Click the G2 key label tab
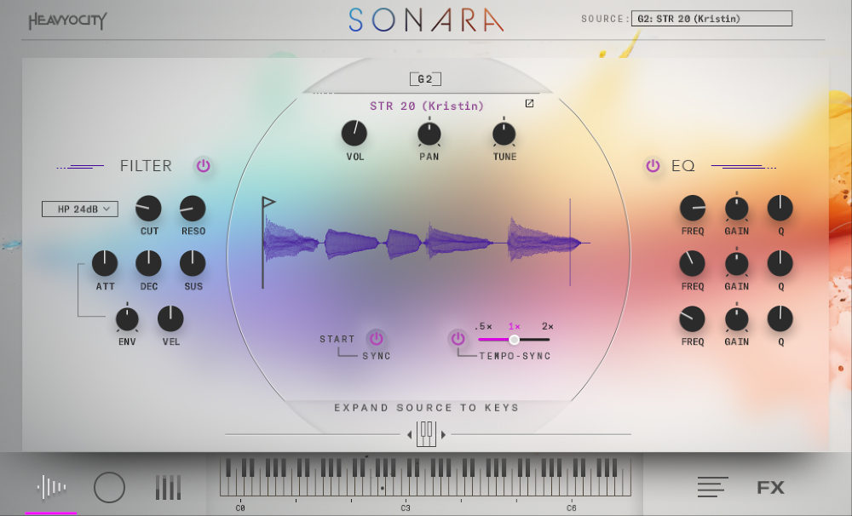This screenshot has width=852, height=516. (x=425, y=78)
